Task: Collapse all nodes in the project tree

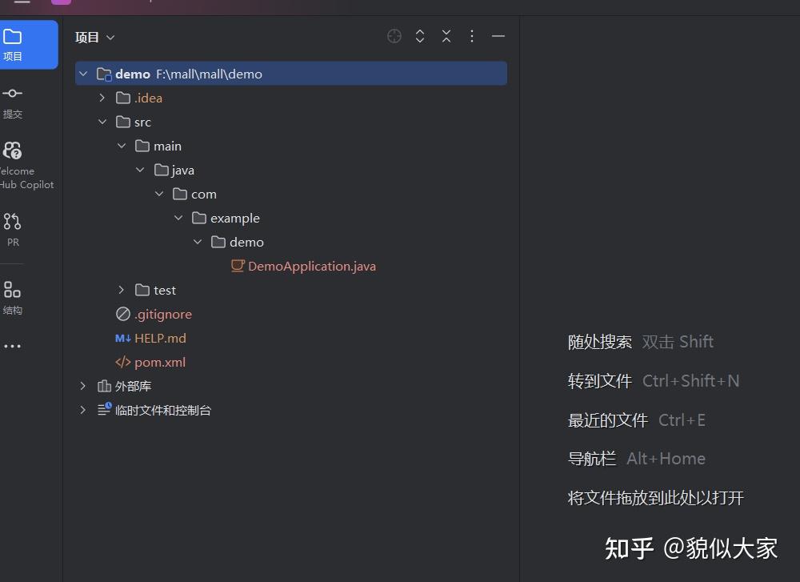Action: (446, 36)
